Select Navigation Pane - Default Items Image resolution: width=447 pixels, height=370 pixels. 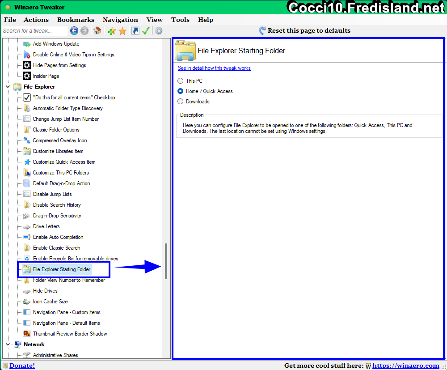pyautogui.click(x=67, y=323)
